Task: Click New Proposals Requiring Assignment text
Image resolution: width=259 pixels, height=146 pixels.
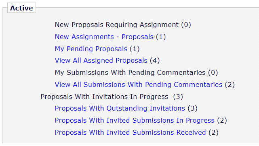Action: coord(117,25)
